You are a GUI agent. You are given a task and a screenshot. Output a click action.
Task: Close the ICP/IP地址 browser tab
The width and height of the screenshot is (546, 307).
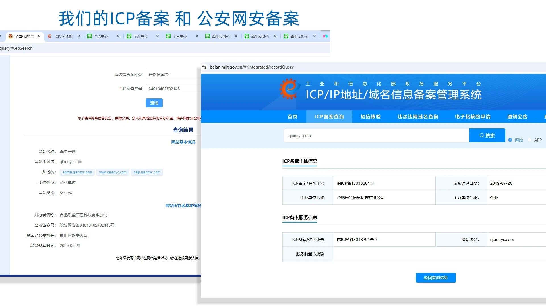[79, 36]
